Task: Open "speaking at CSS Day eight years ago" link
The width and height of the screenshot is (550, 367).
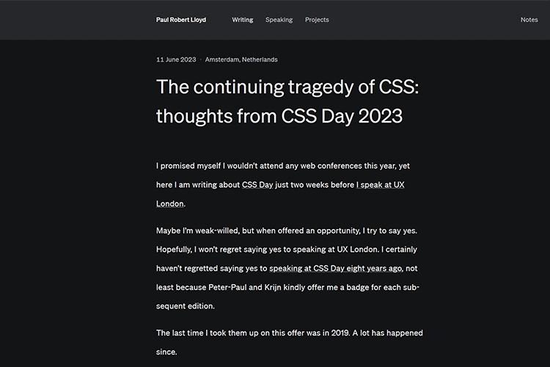Action: [x=336, y=268]
